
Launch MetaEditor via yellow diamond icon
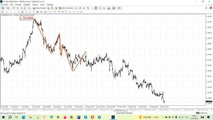pyautogui.click(x=48, y=8)
